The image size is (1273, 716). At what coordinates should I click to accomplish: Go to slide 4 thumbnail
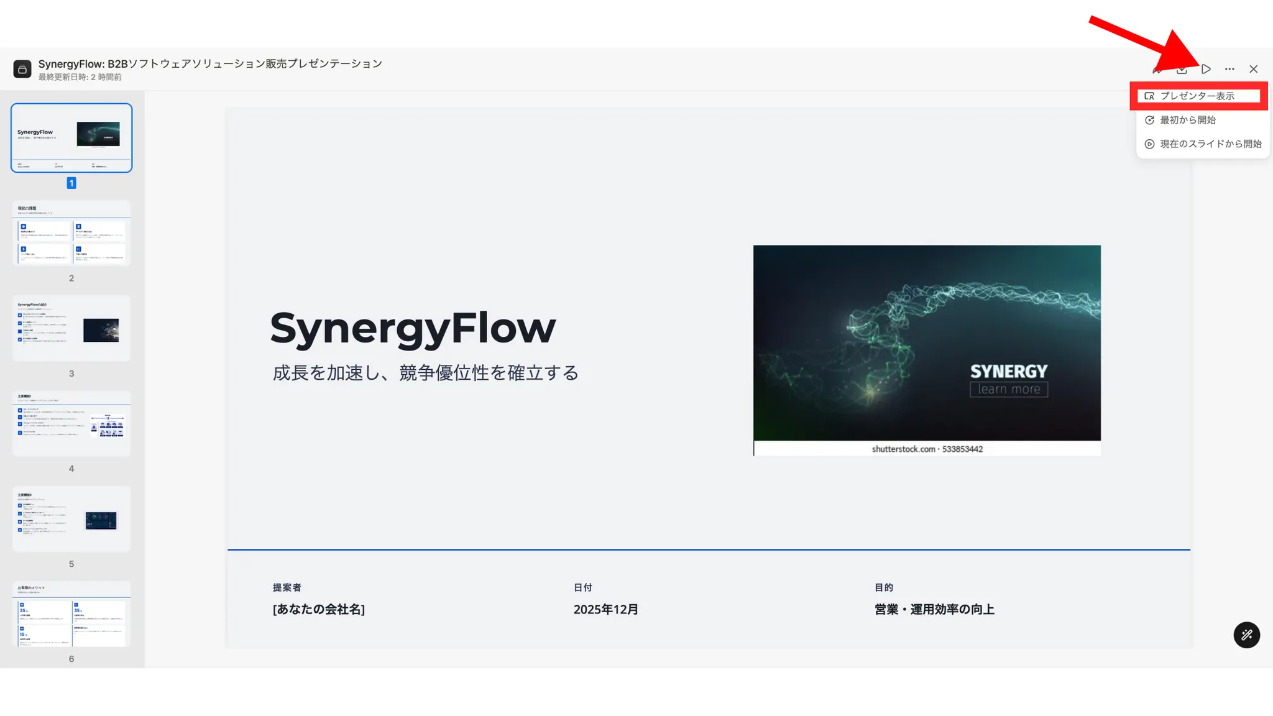tap(71, 423)
